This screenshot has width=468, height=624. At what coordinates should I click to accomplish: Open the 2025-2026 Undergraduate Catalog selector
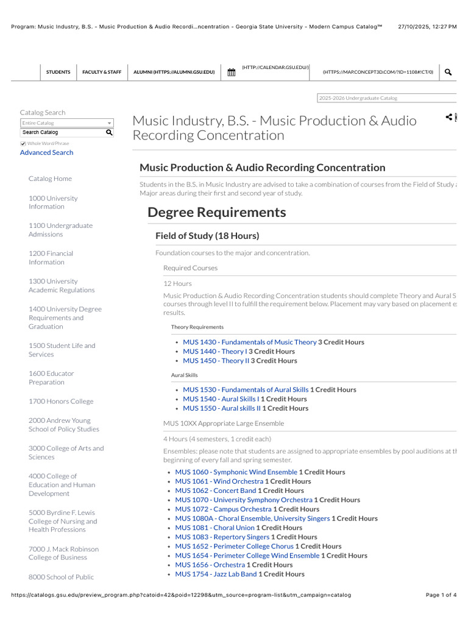tap(386, 98)
